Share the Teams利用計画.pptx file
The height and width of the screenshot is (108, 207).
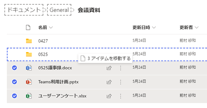109,82
